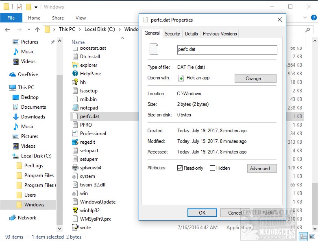Expand chevron after Local Disk (C:) breadcrumb
The height and width of the screenshot is (241, 318).
point(120,30)
